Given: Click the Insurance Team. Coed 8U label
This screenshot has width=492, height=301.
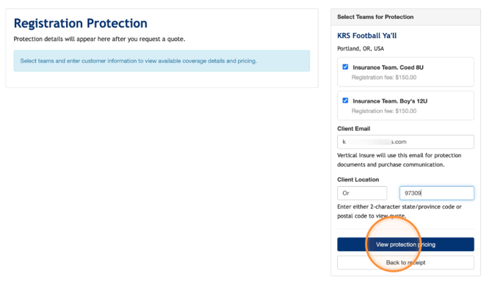Looking at the screenshot, I should pyautogui.click(x=388, y=67).
